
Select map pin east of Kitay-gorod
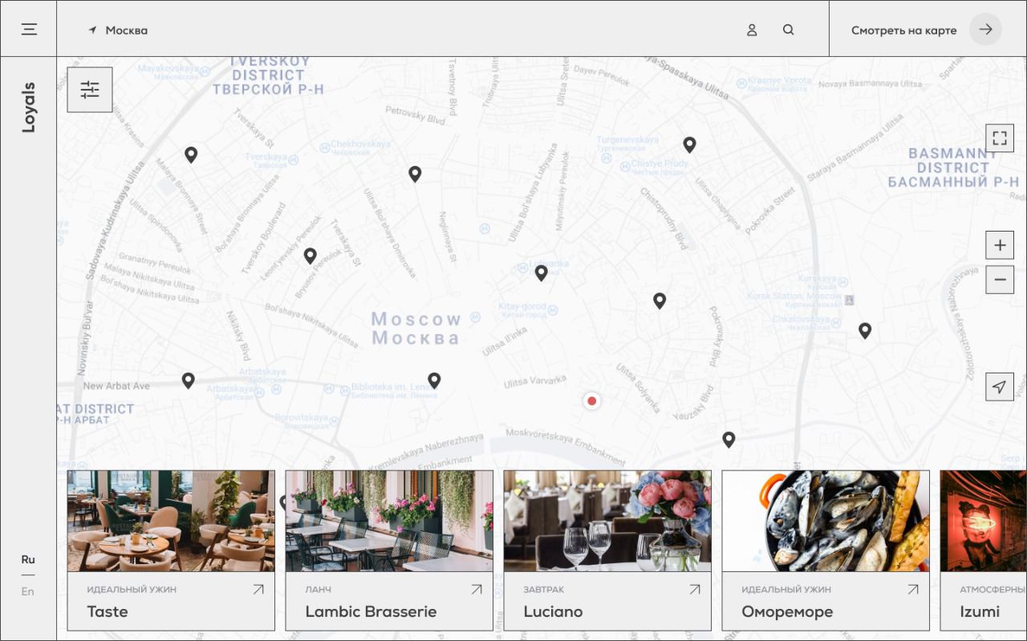(660, 300)
